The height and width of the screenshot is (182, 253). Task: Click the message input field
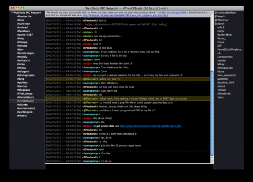coord(129,167)
